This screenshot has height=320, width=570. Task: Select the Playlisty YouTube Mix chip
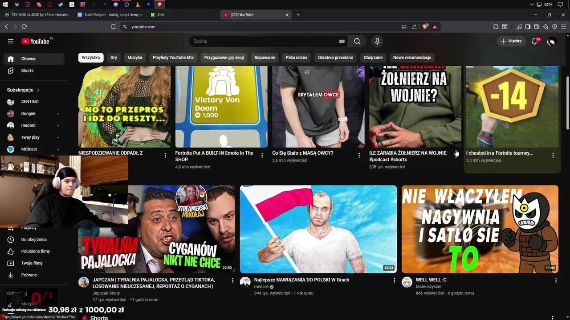tap(173, 57)
